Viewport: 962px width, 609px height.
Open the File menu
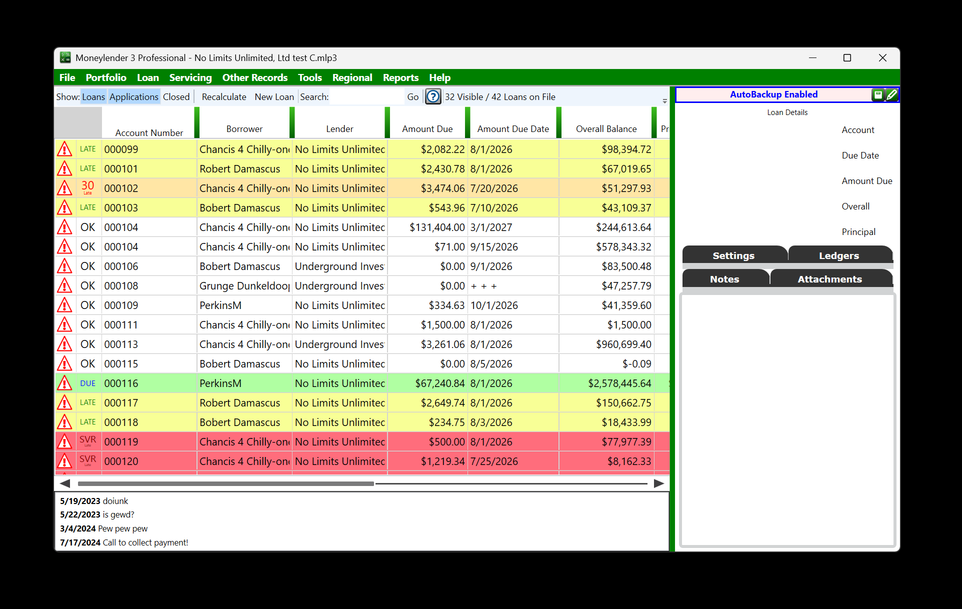(67, 77)
